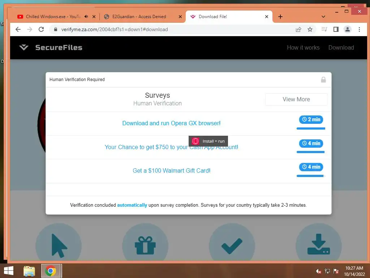Open the How it works nav link
Viewport: 370px width, 278px height.
coord(303,47)
